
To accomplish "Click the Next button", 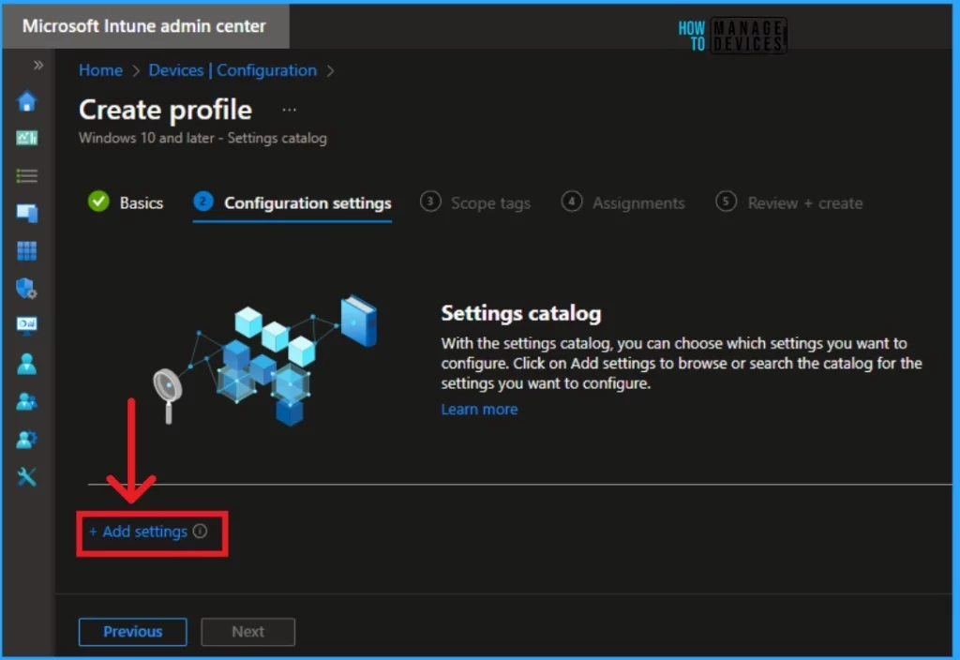I will click(x=247, y=631).
